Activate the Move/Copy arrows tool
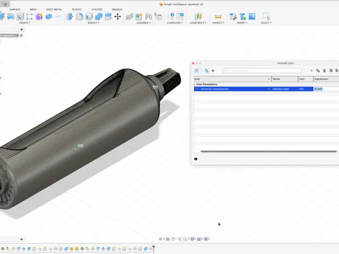Image resolution: width=339 pixels, height=254 pixels. [118, 16]
